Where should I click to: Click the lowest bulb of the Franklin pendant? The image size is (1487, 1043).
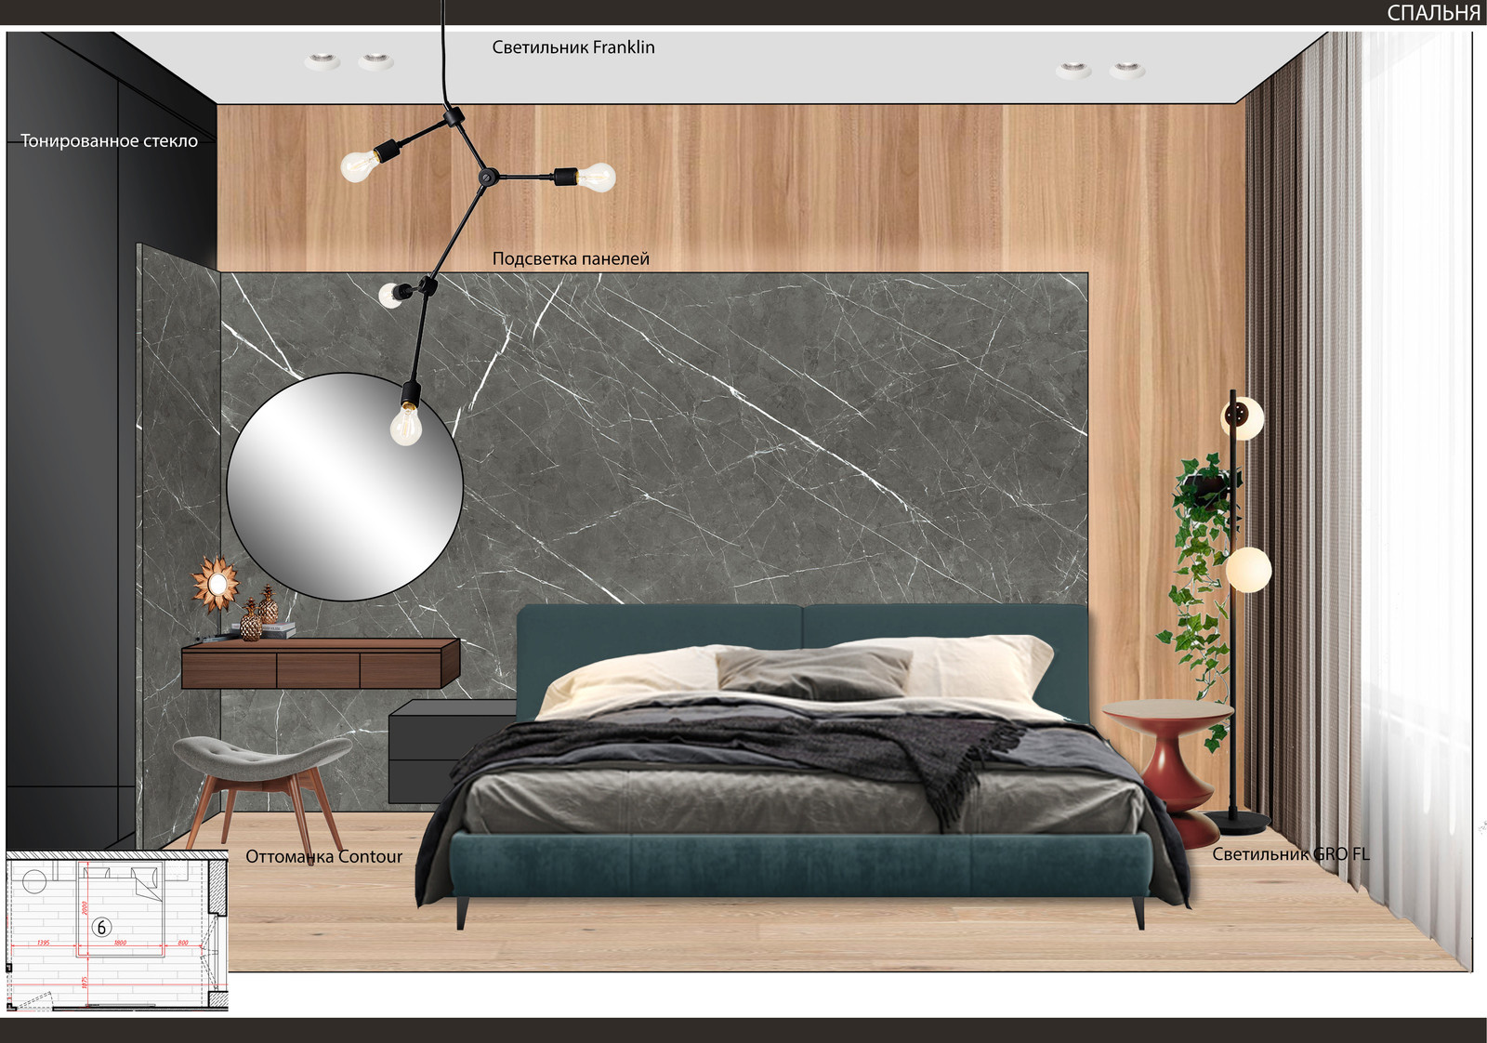point(405,426)
